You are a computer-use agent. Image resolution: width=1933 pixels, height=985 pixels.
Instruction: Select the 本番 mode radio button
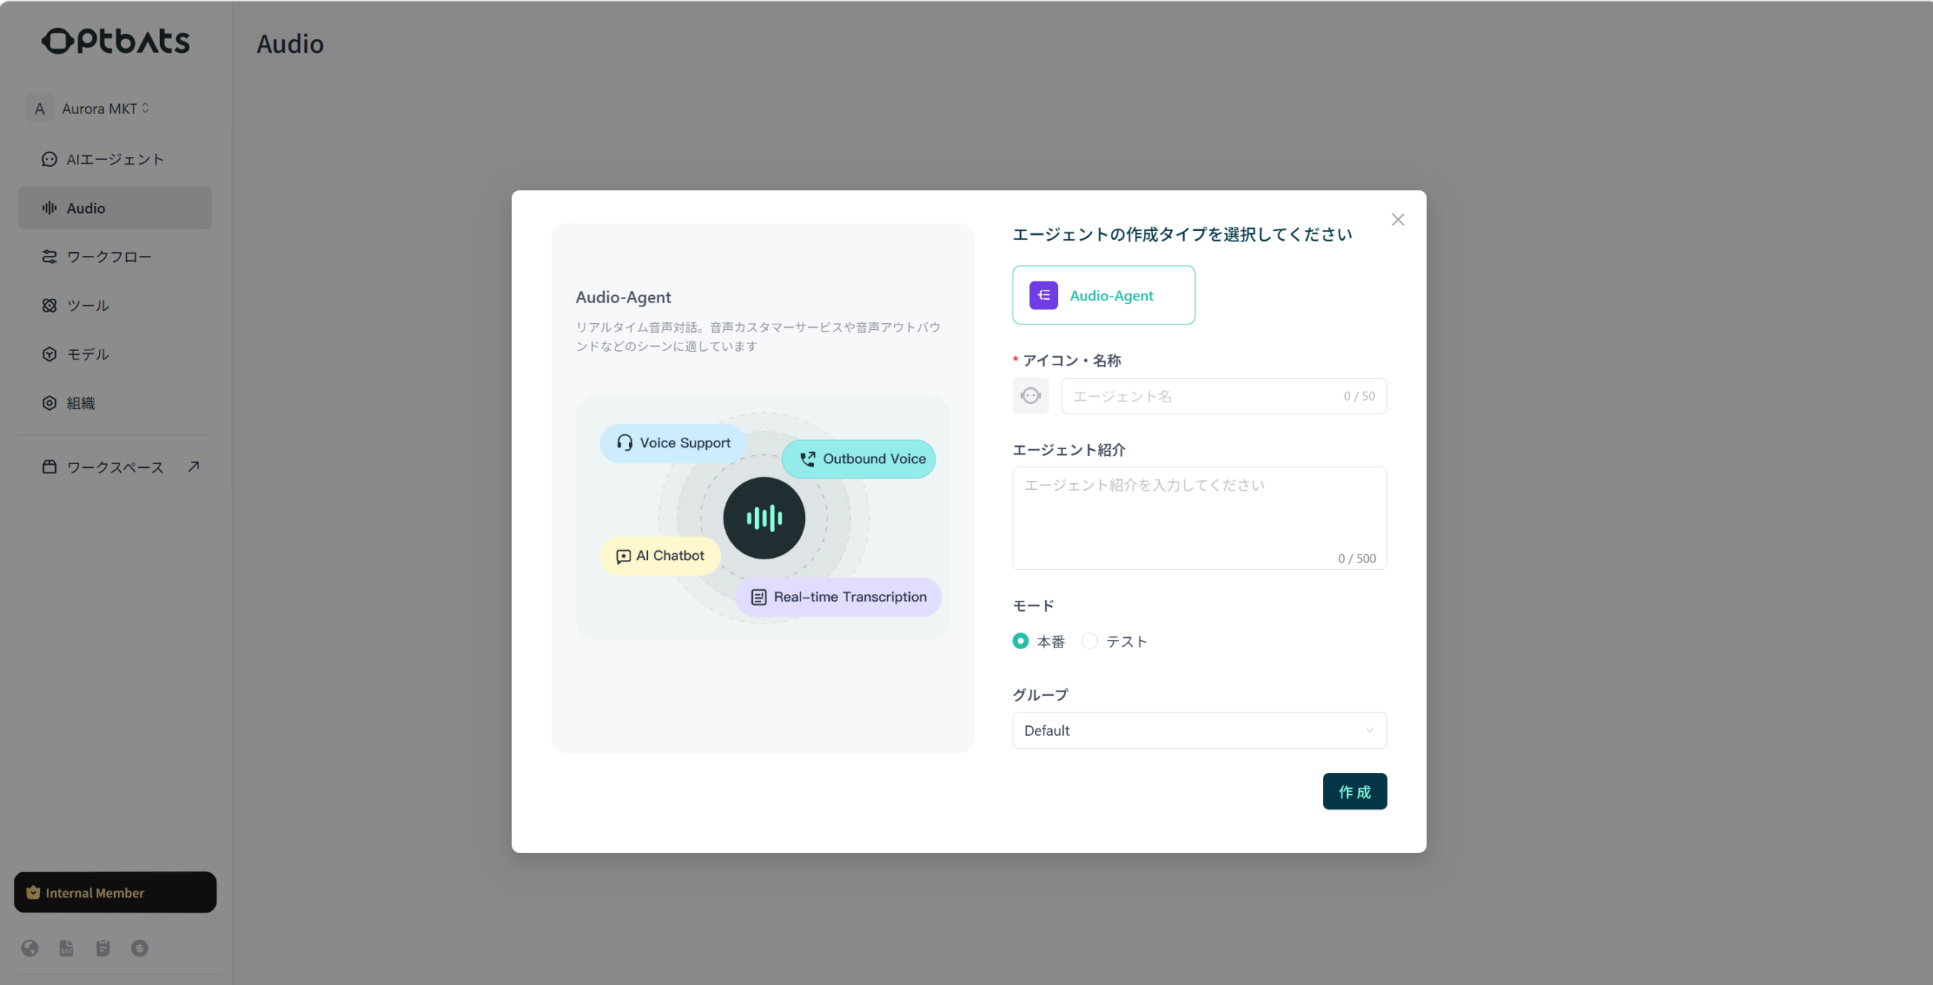click(1021, 641)
